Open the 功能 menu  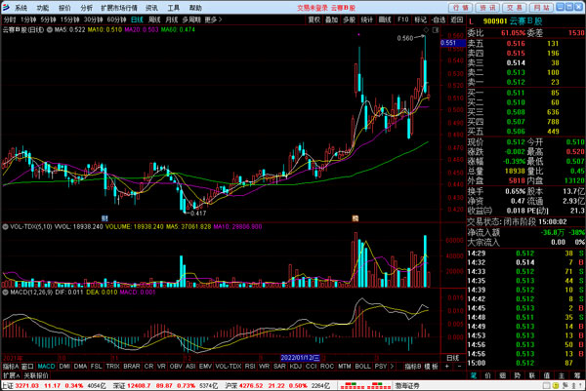(43, 8)
